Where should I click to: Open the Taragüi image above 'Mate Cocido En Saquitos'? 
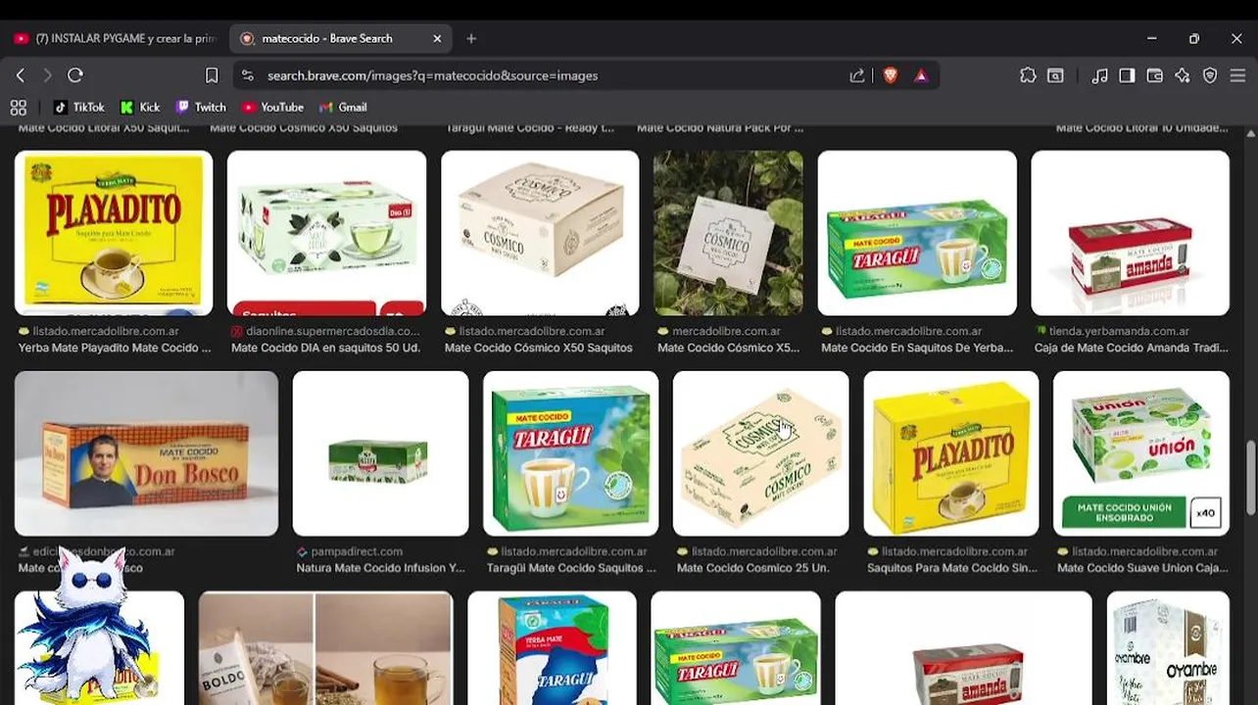coord(917,233)
